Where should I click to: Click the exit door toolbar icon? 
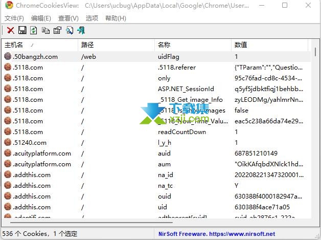[x=81, y=30]
